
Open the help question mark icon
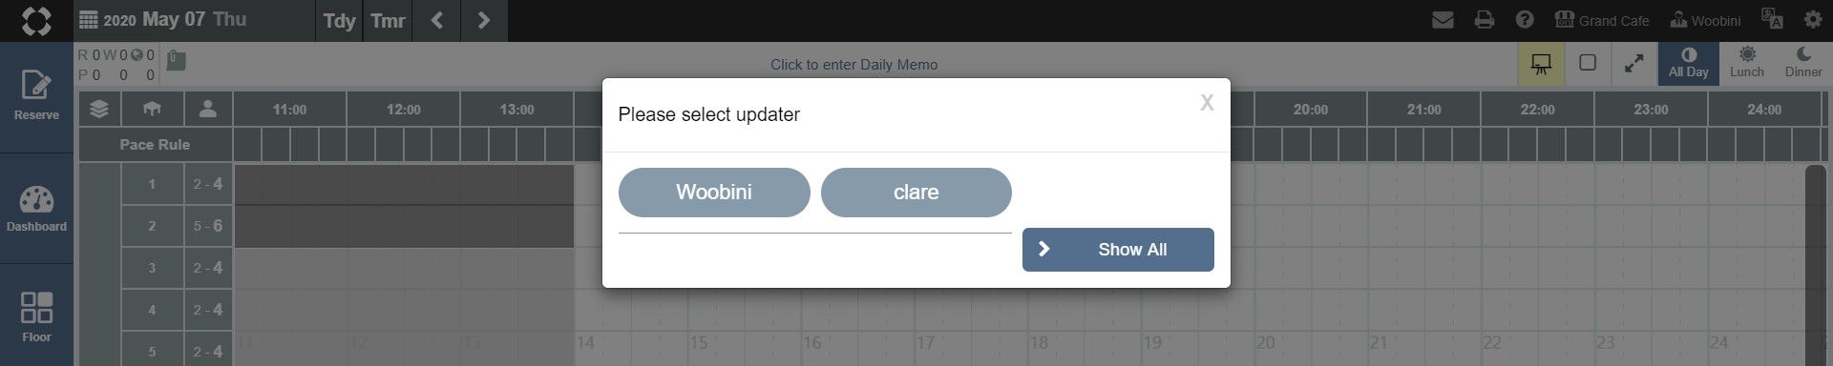click(x=1525, y=20)
